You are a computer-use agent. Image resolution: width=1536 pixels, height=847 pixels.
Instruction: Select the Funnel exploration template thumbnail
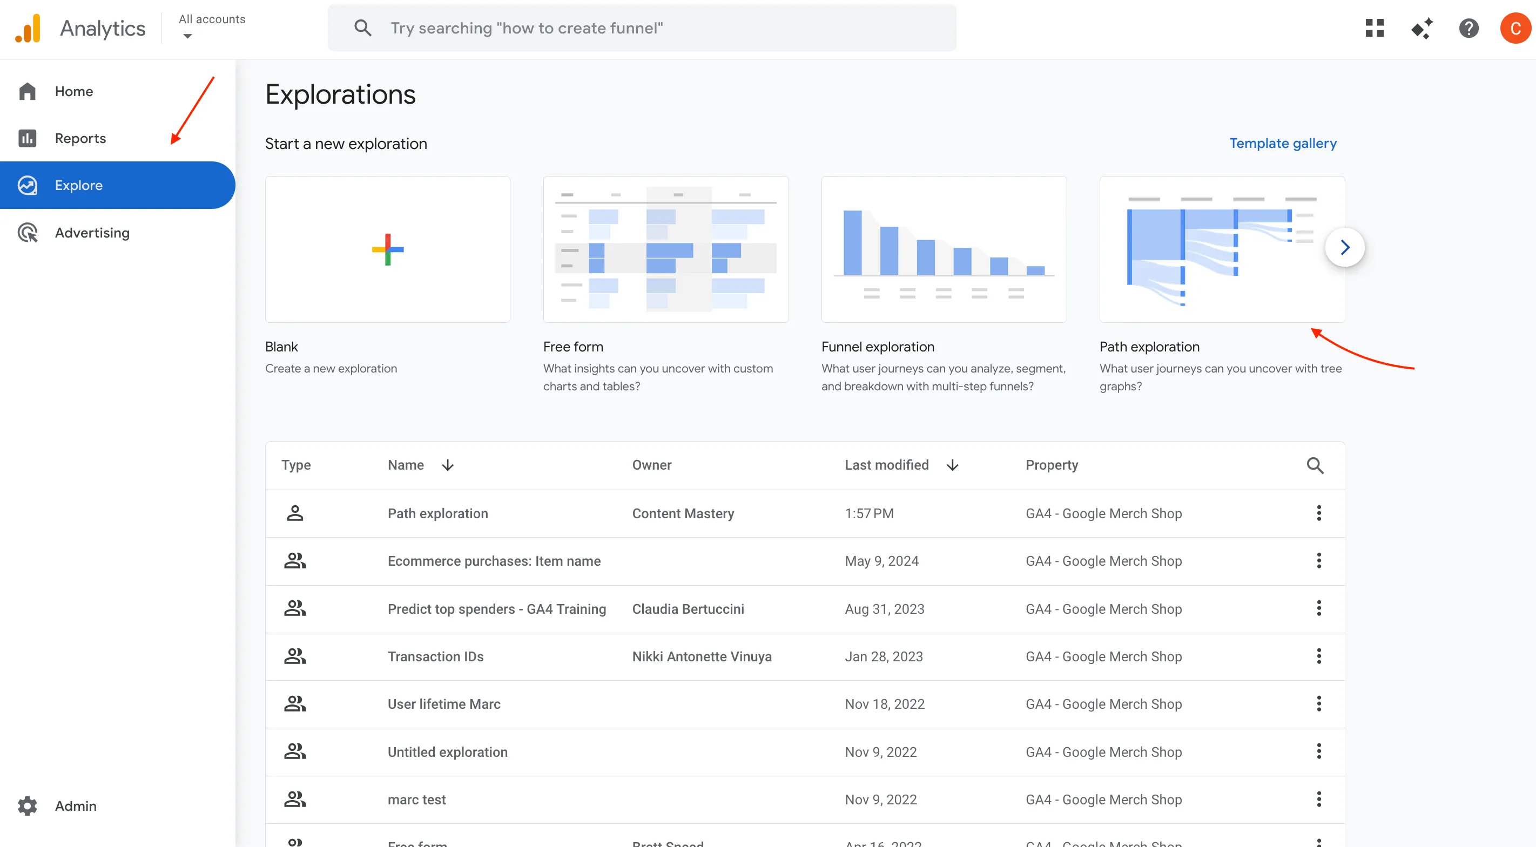tap(944, 249)
